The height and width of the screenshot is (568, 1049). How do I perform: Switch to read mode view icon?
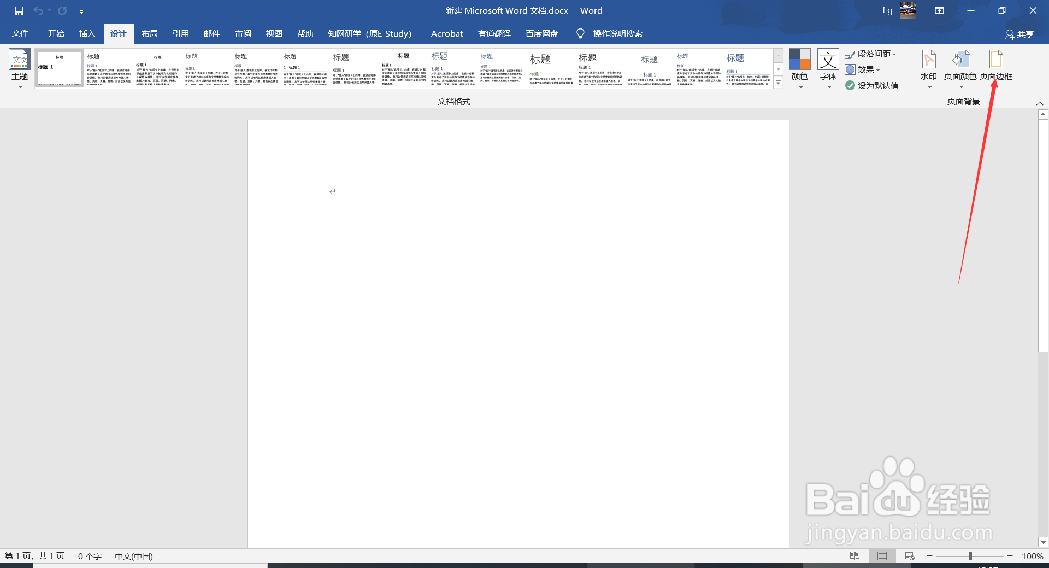[x=855, y=556]
